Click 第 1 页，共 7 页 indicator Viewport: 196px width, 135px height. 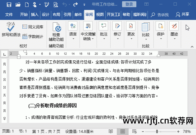click(46, 132)
